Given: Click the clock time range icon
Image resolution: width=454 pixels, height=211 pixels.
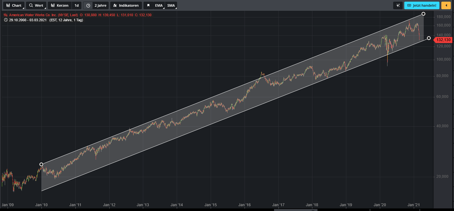Looking at the screenshot, I should coord(88,5).
